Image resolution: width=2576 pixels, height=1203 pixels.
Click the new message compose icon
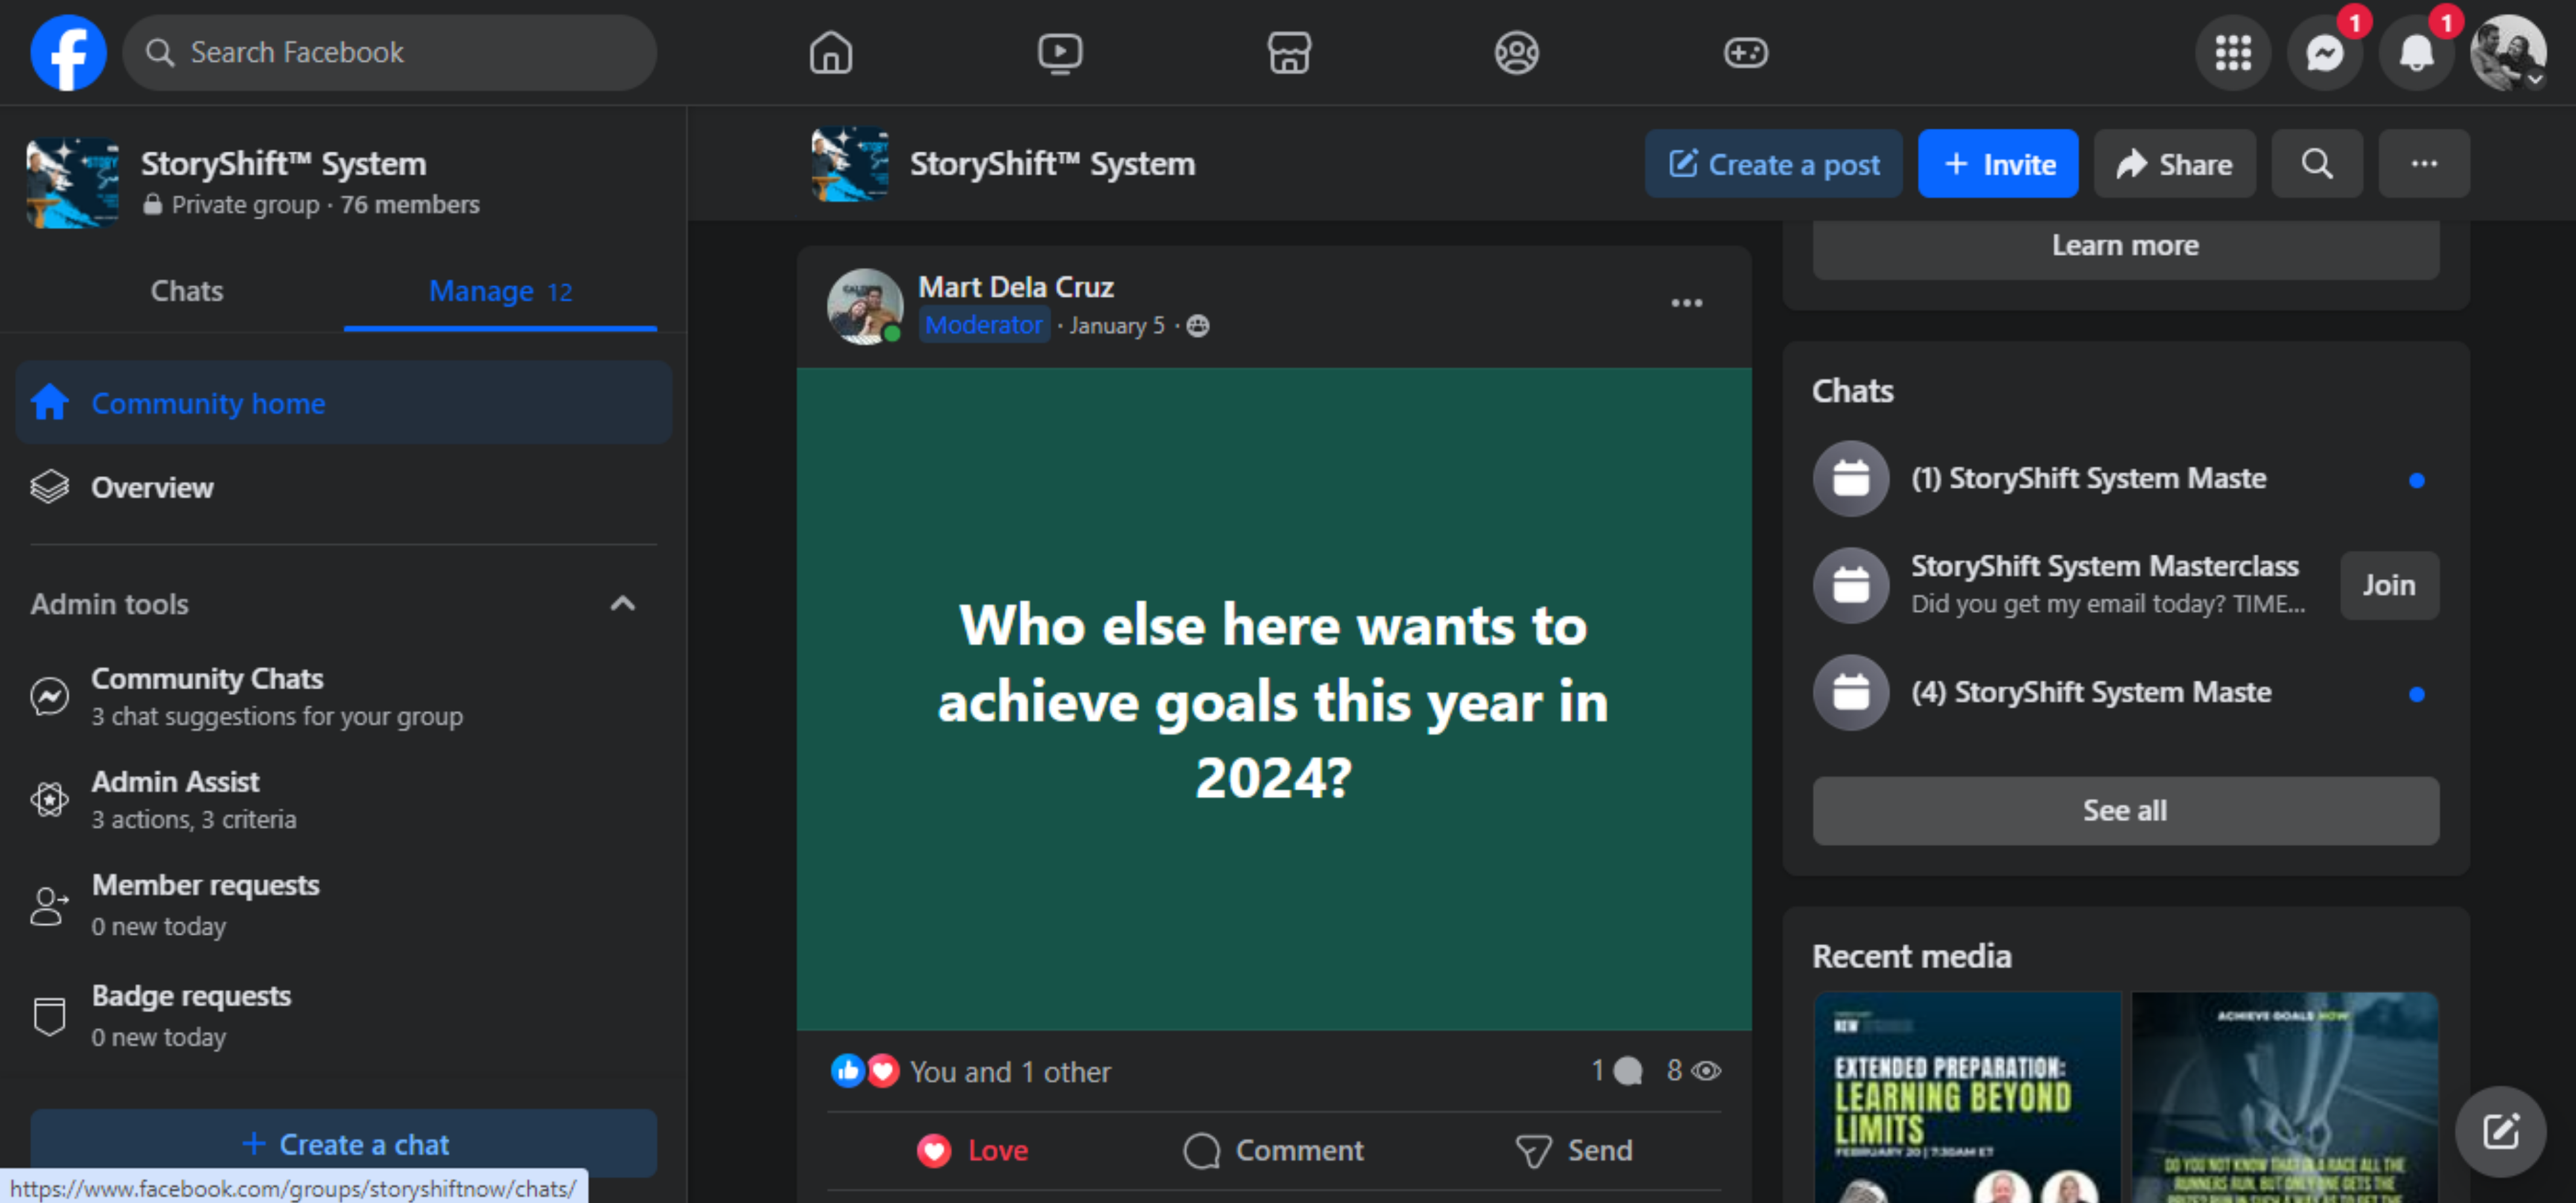pos(2500,1131)
